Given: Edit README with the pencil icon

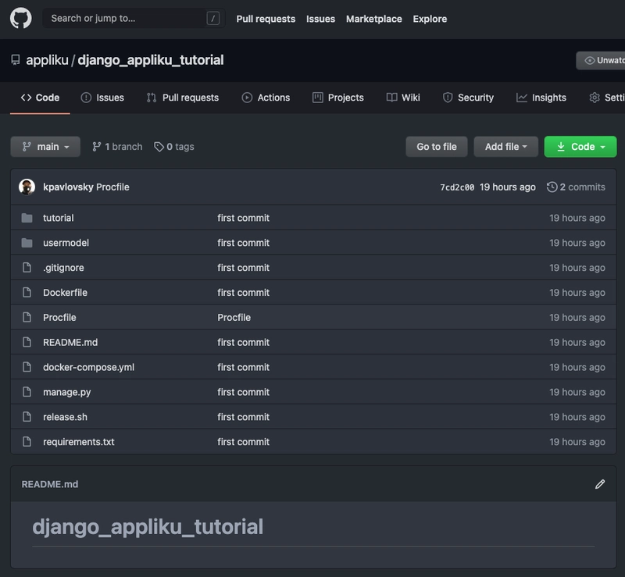Looking at the screenshot, I should [x=600, y=484].
